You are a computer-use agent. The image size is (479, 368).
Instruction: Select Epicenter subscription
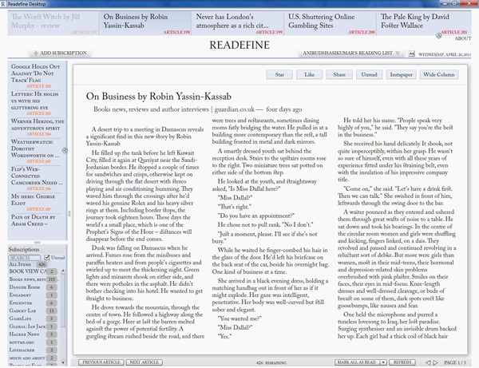[x=33, y=303]
